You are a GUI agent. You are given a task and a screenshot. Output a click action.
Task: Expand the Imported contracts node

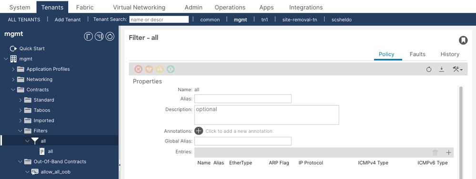coord(20,120)
